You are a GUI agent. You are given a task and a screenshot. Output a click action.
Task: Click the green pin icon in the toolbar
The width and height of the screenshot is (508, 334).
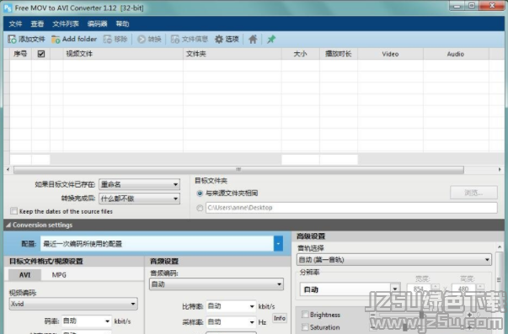[271, 40]
